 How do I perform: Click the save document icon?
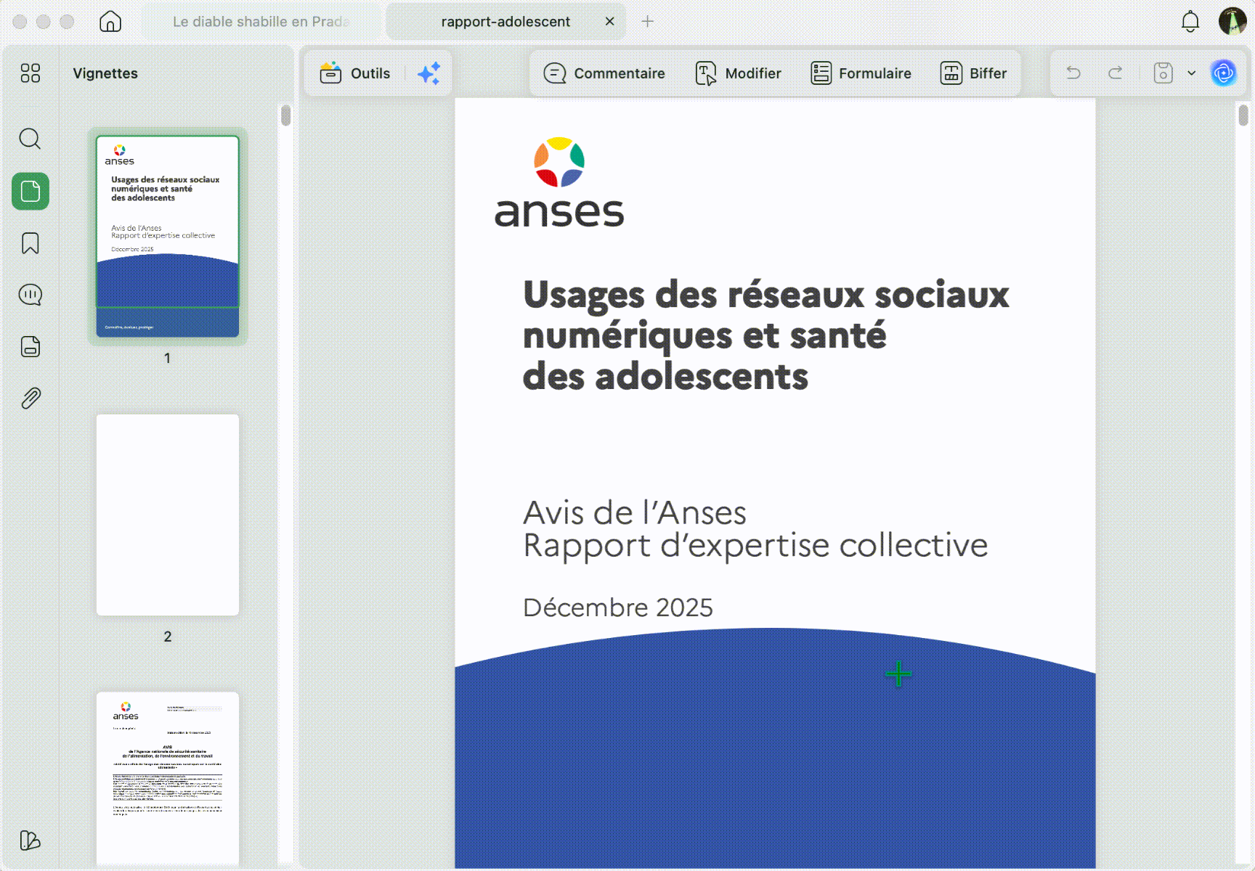click(1163, 73)
